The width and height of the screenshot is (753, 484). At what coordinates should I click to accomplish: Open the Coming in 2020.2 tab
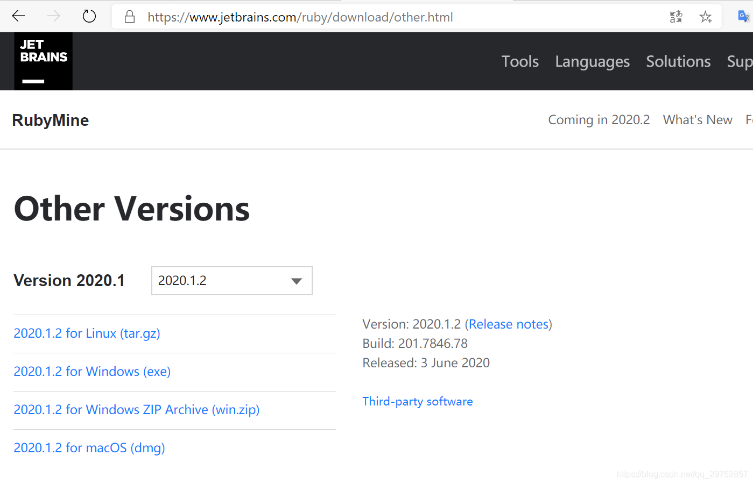pyautogui.click(x=599, y=120)
